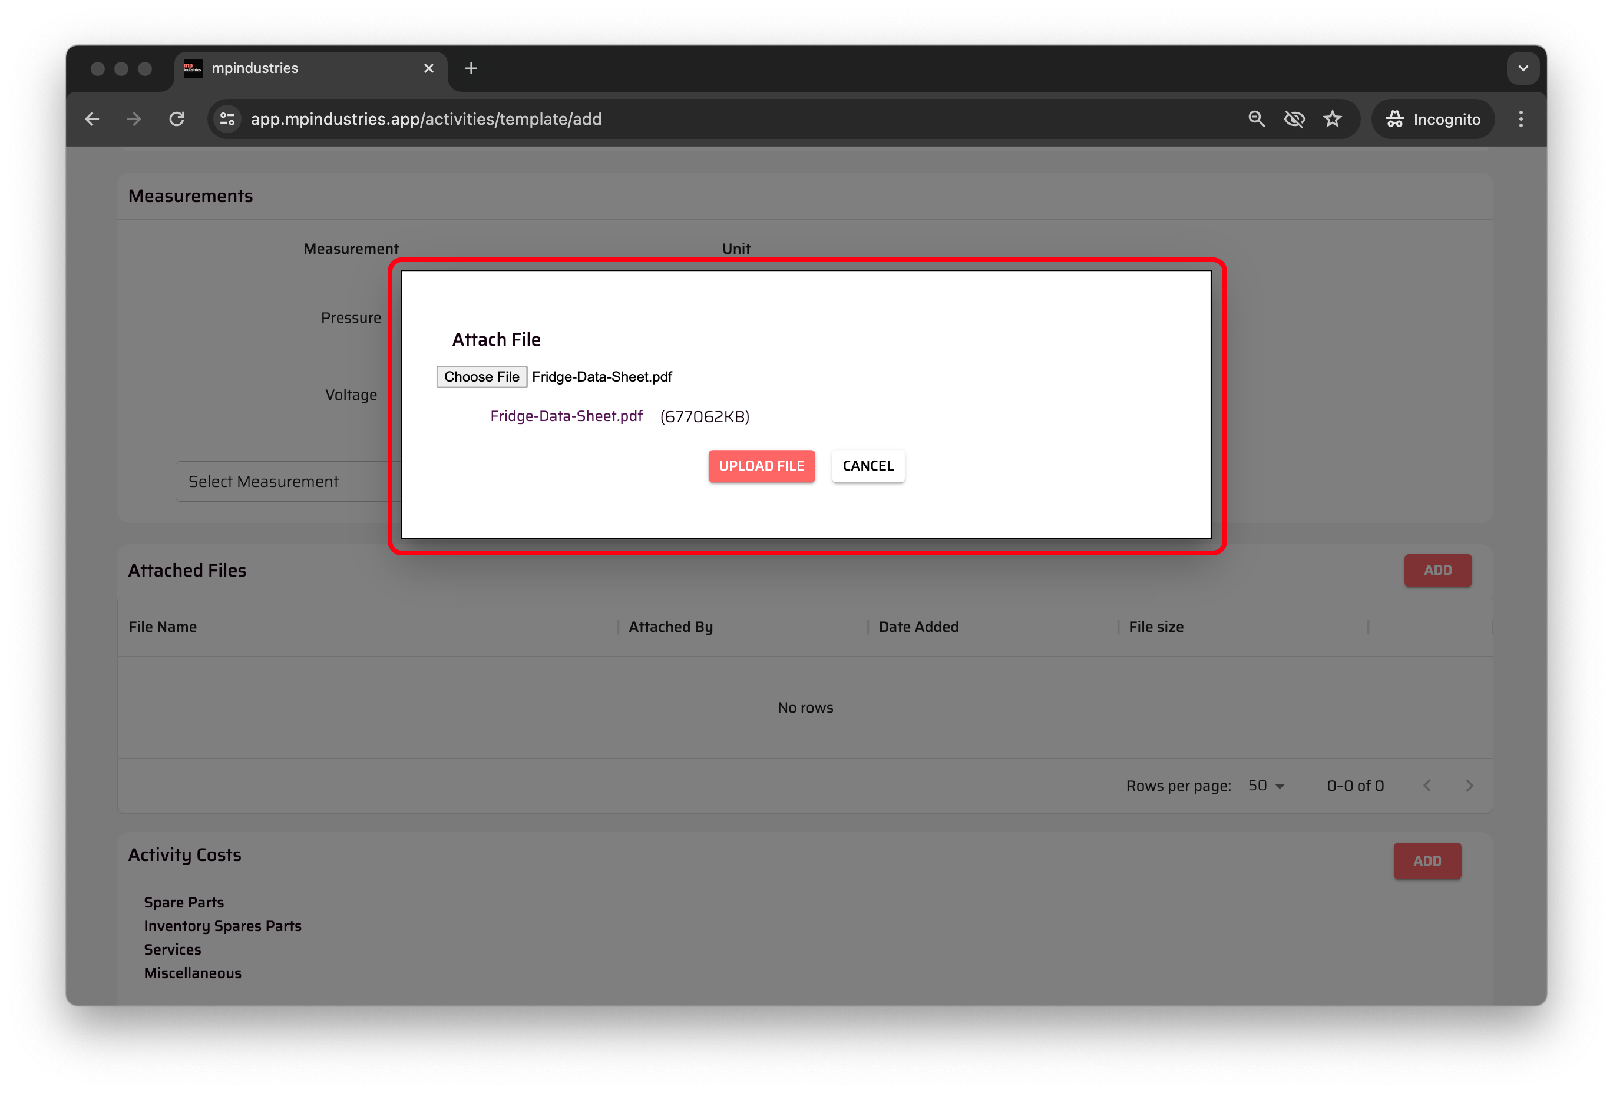The height and width of the screenshot is (1093, 1613).
Task: Click the Choose File button
Action: [481, 377]
